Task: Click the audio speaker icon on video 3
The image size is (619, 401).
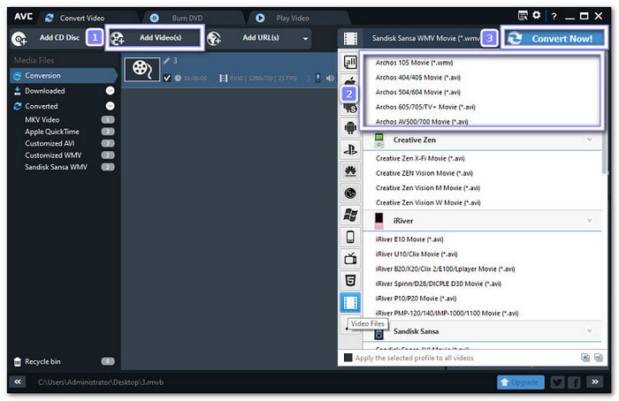Action: [330, 78]
